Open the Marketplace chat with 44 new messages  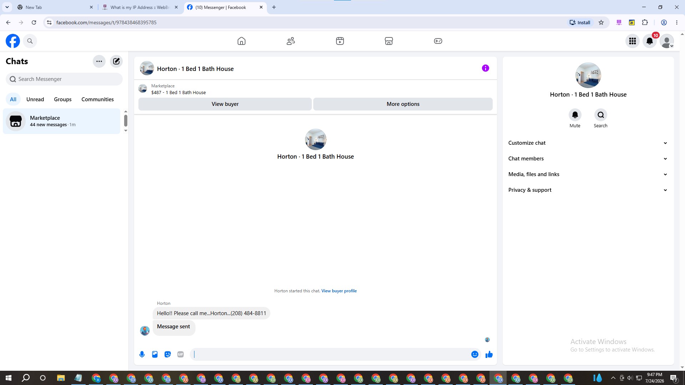tap(62, 121)
